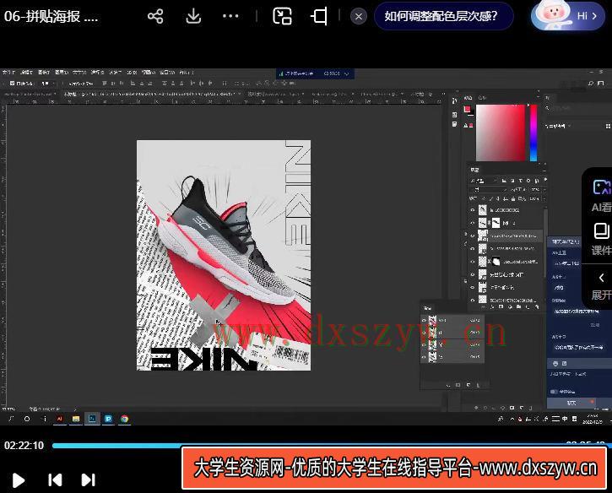
Task: Click the download icon in the player header
Action: tap(193, 16)
